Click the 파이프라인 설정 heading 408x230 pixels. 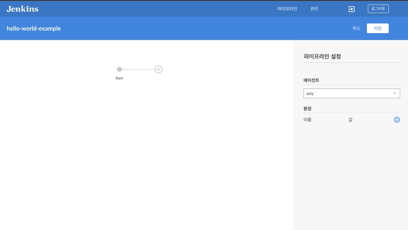[x=322, y=56]
